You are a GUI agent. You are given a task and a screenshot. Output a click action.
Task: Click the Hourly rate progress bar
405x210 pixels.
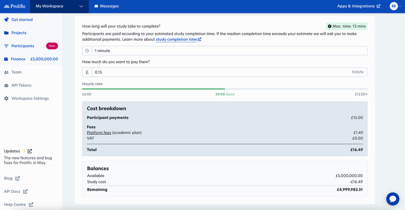pos(225,89)
